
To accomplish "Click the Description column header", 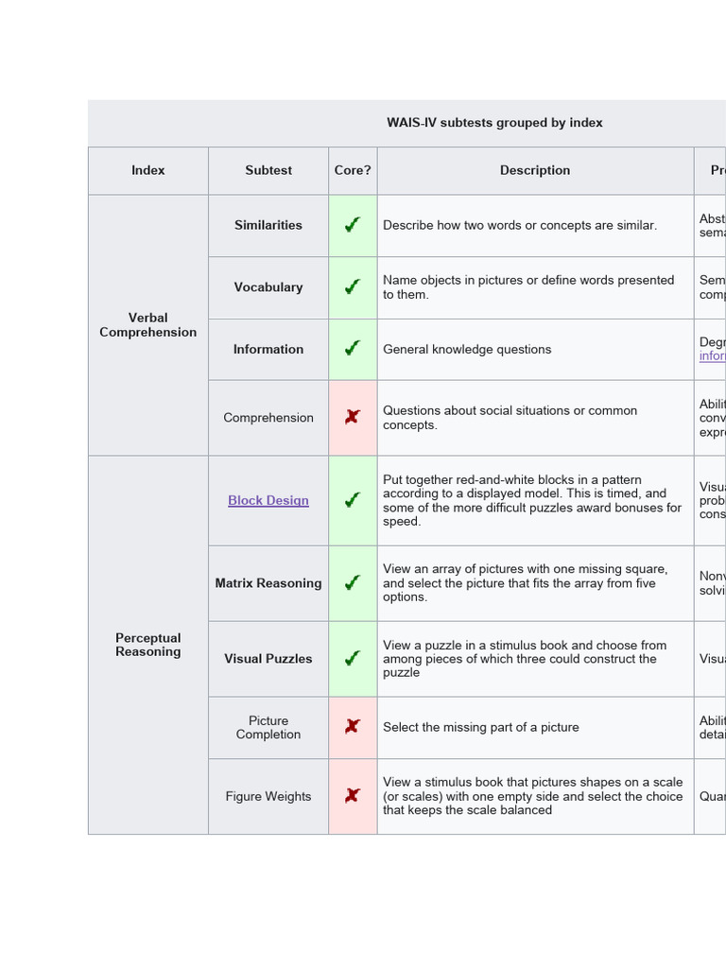I will click(535, 170).
